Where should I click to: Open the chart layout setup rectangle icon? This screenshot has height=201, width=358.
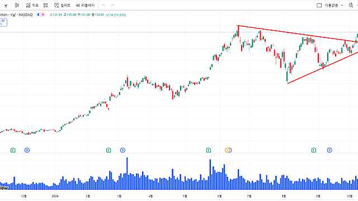click(319, 5)
